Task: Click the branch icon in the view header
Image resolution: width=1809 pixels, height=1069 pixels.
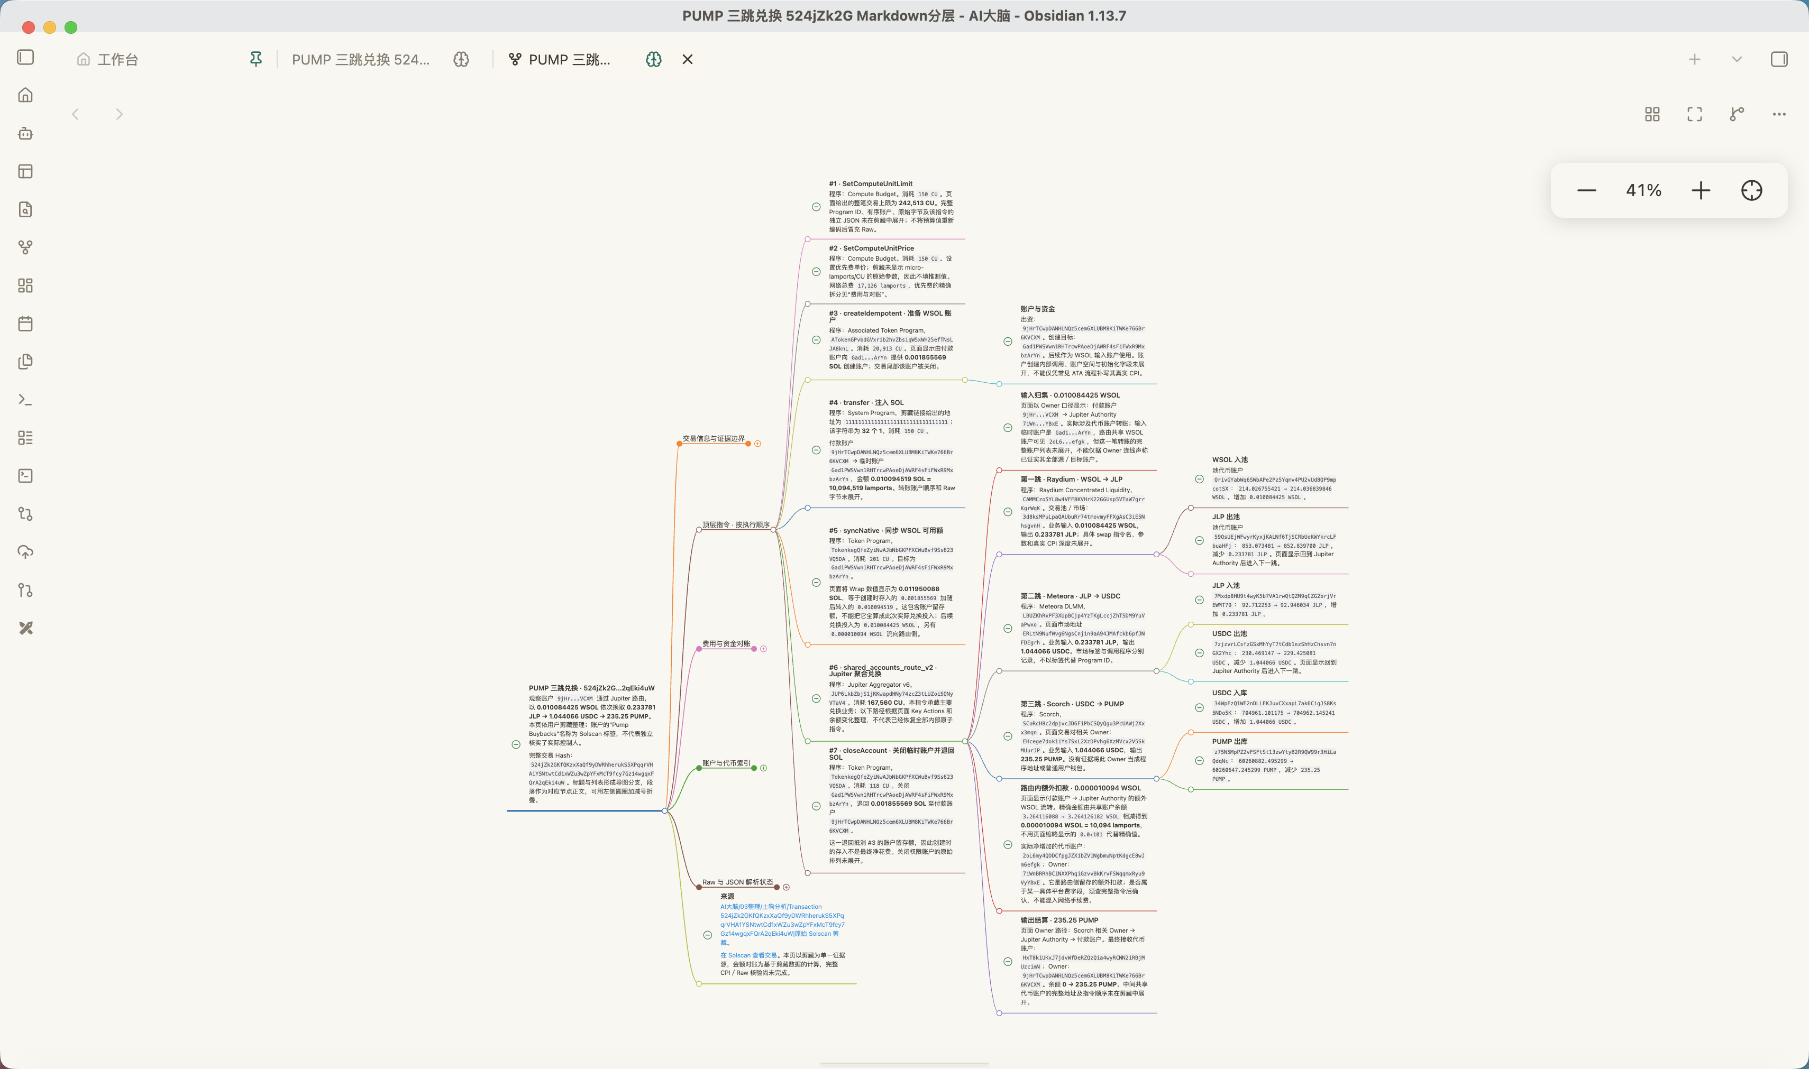Action: (x=1737, y=114)
